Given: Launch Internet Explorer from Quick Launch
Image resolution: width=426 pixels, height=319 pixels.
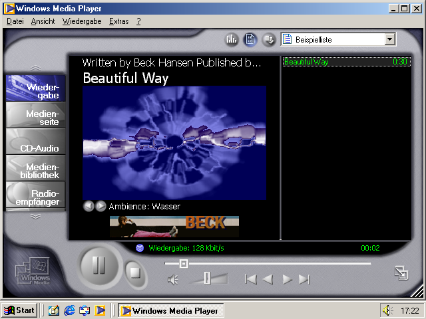Looking at the screenshot, I should [x=69, y=310].
